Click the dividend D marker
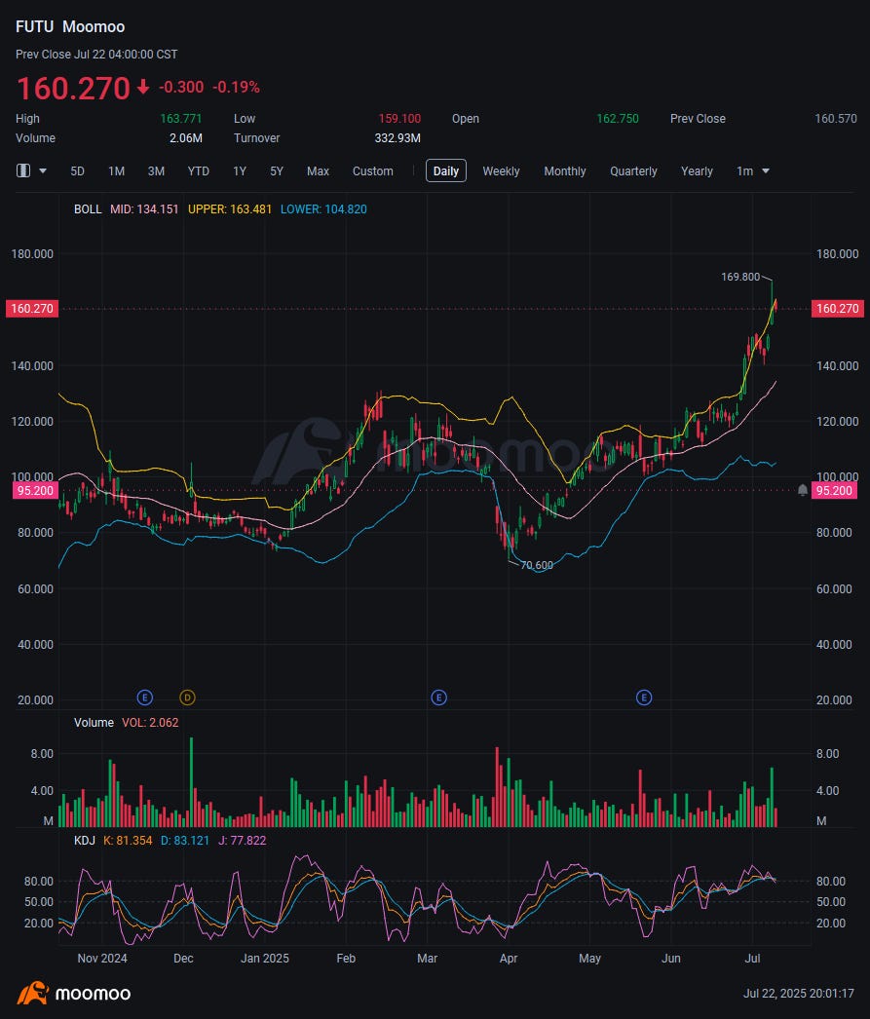Screen dimensions: 870x1019 coord(187,698)
